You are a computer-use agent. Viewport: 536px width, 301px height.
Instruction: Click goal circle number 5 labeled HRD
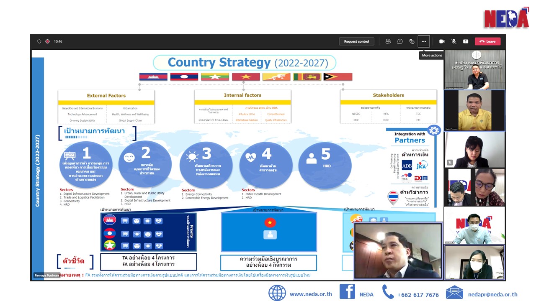pyautogui.click(x=325, y=165)
